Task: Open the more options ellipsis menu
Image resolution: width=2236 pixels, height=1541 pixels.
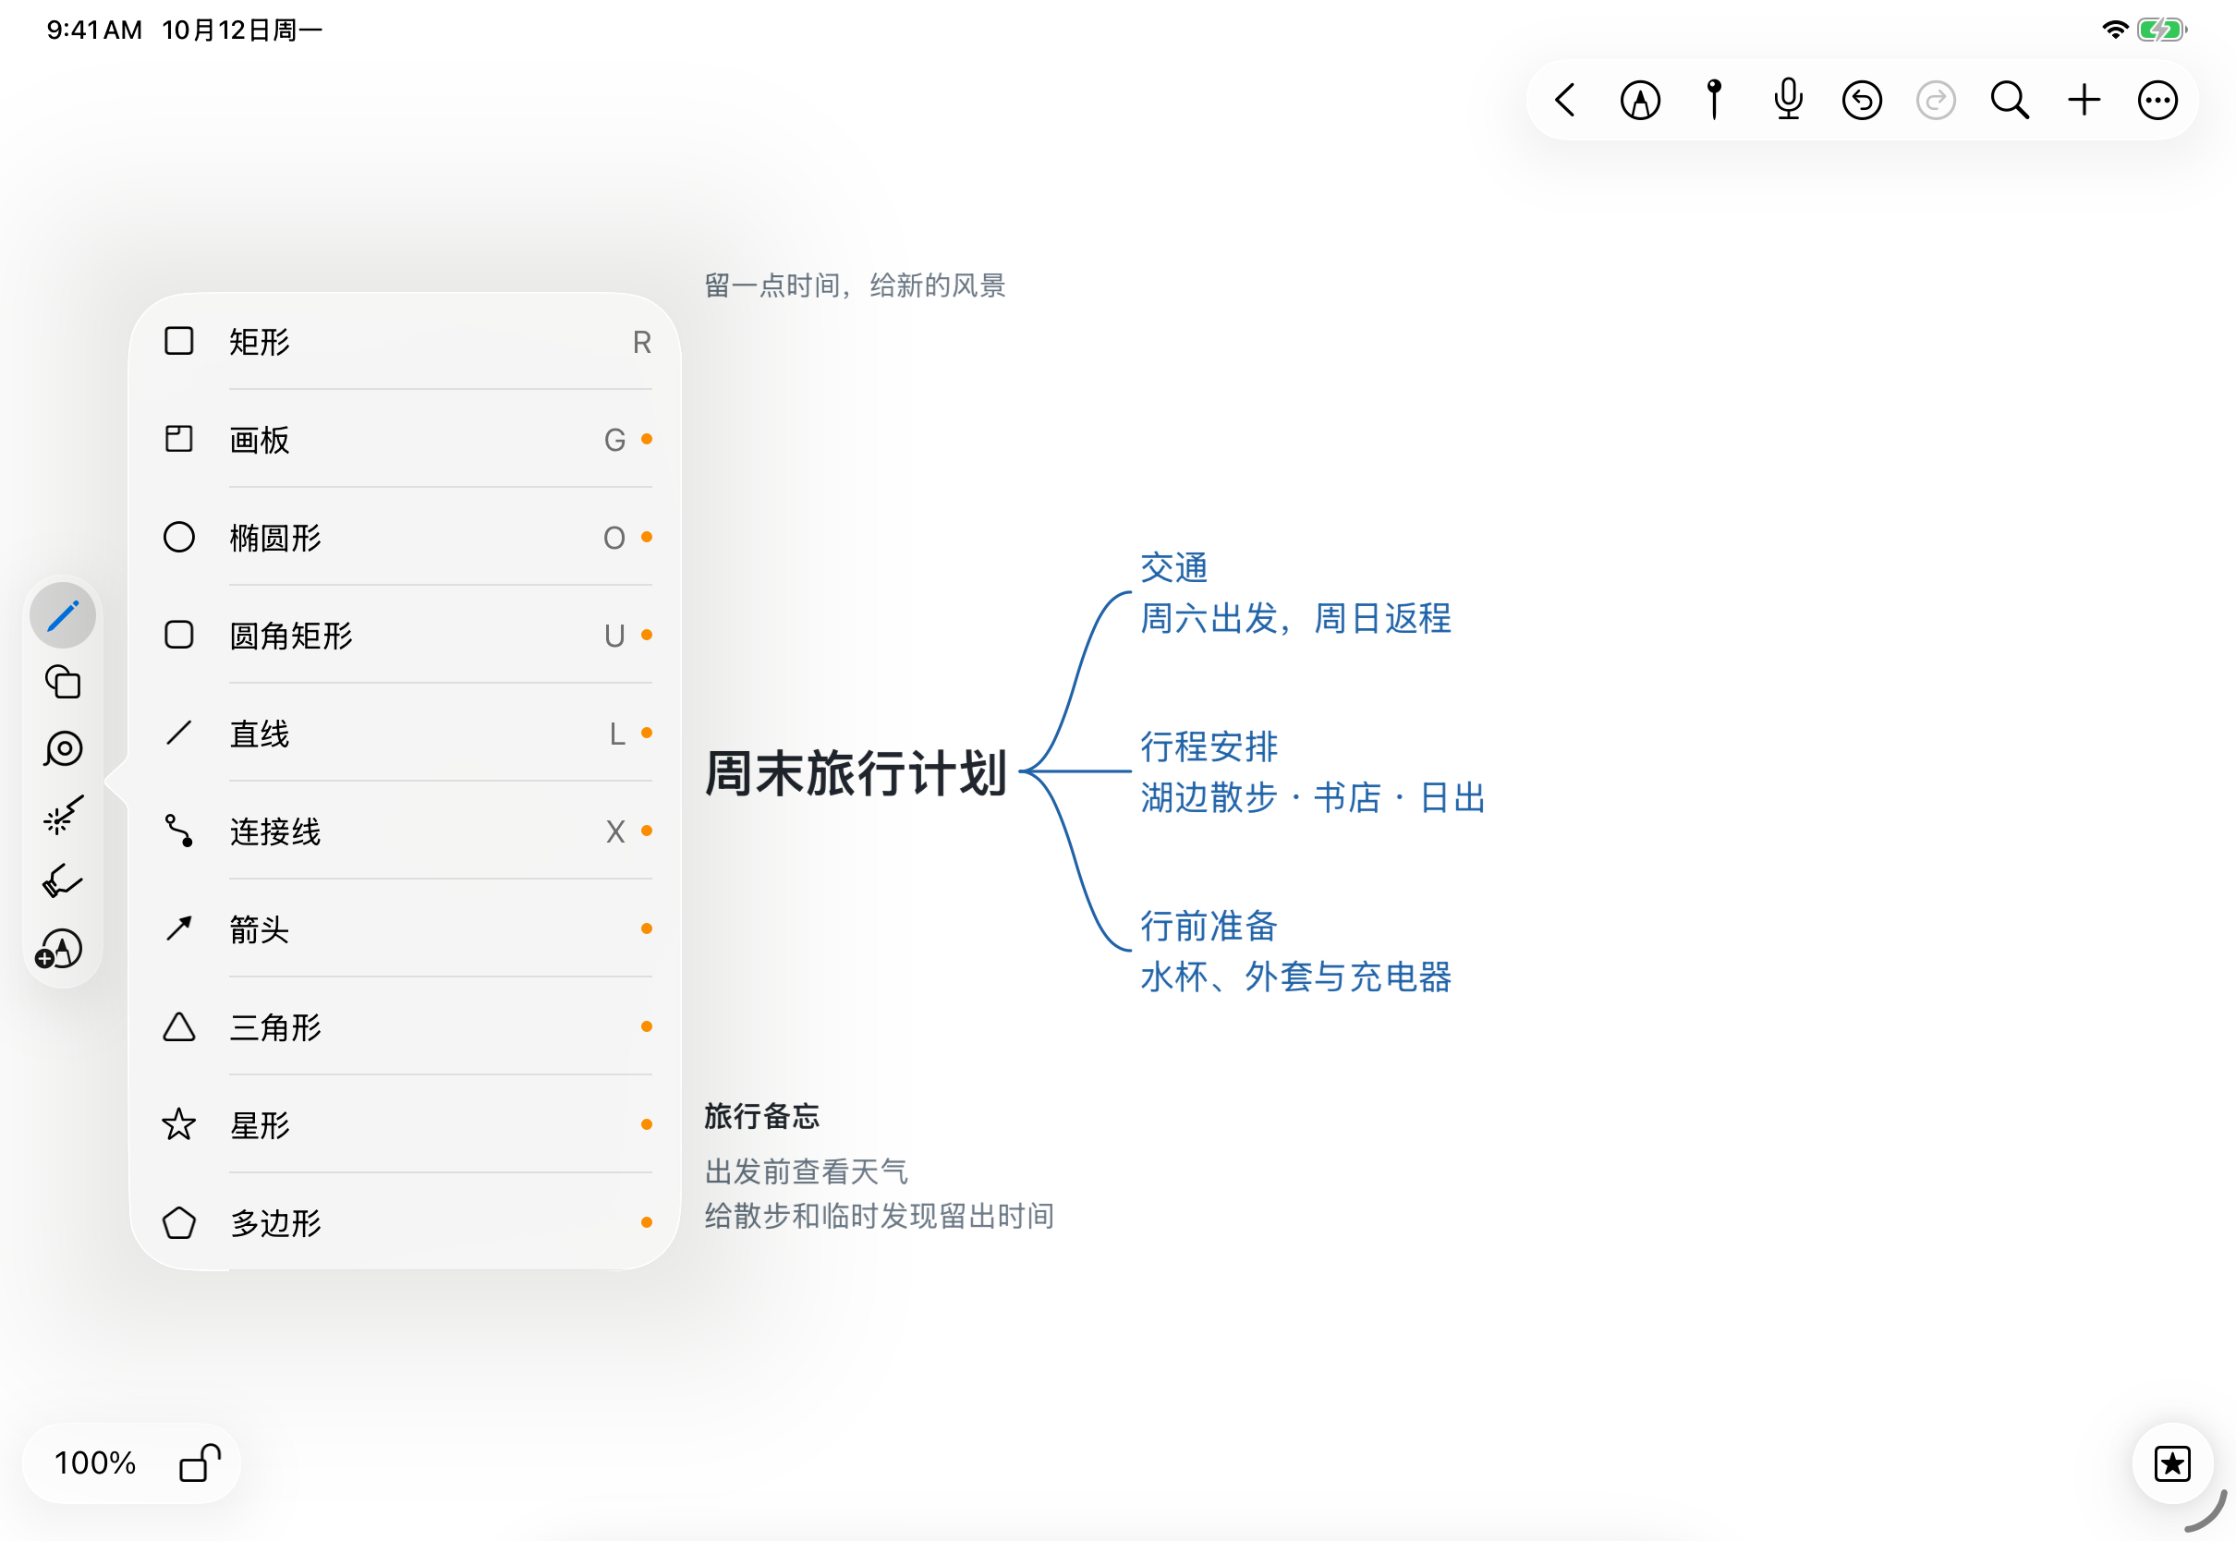Action: click(x=2157, y=100)
